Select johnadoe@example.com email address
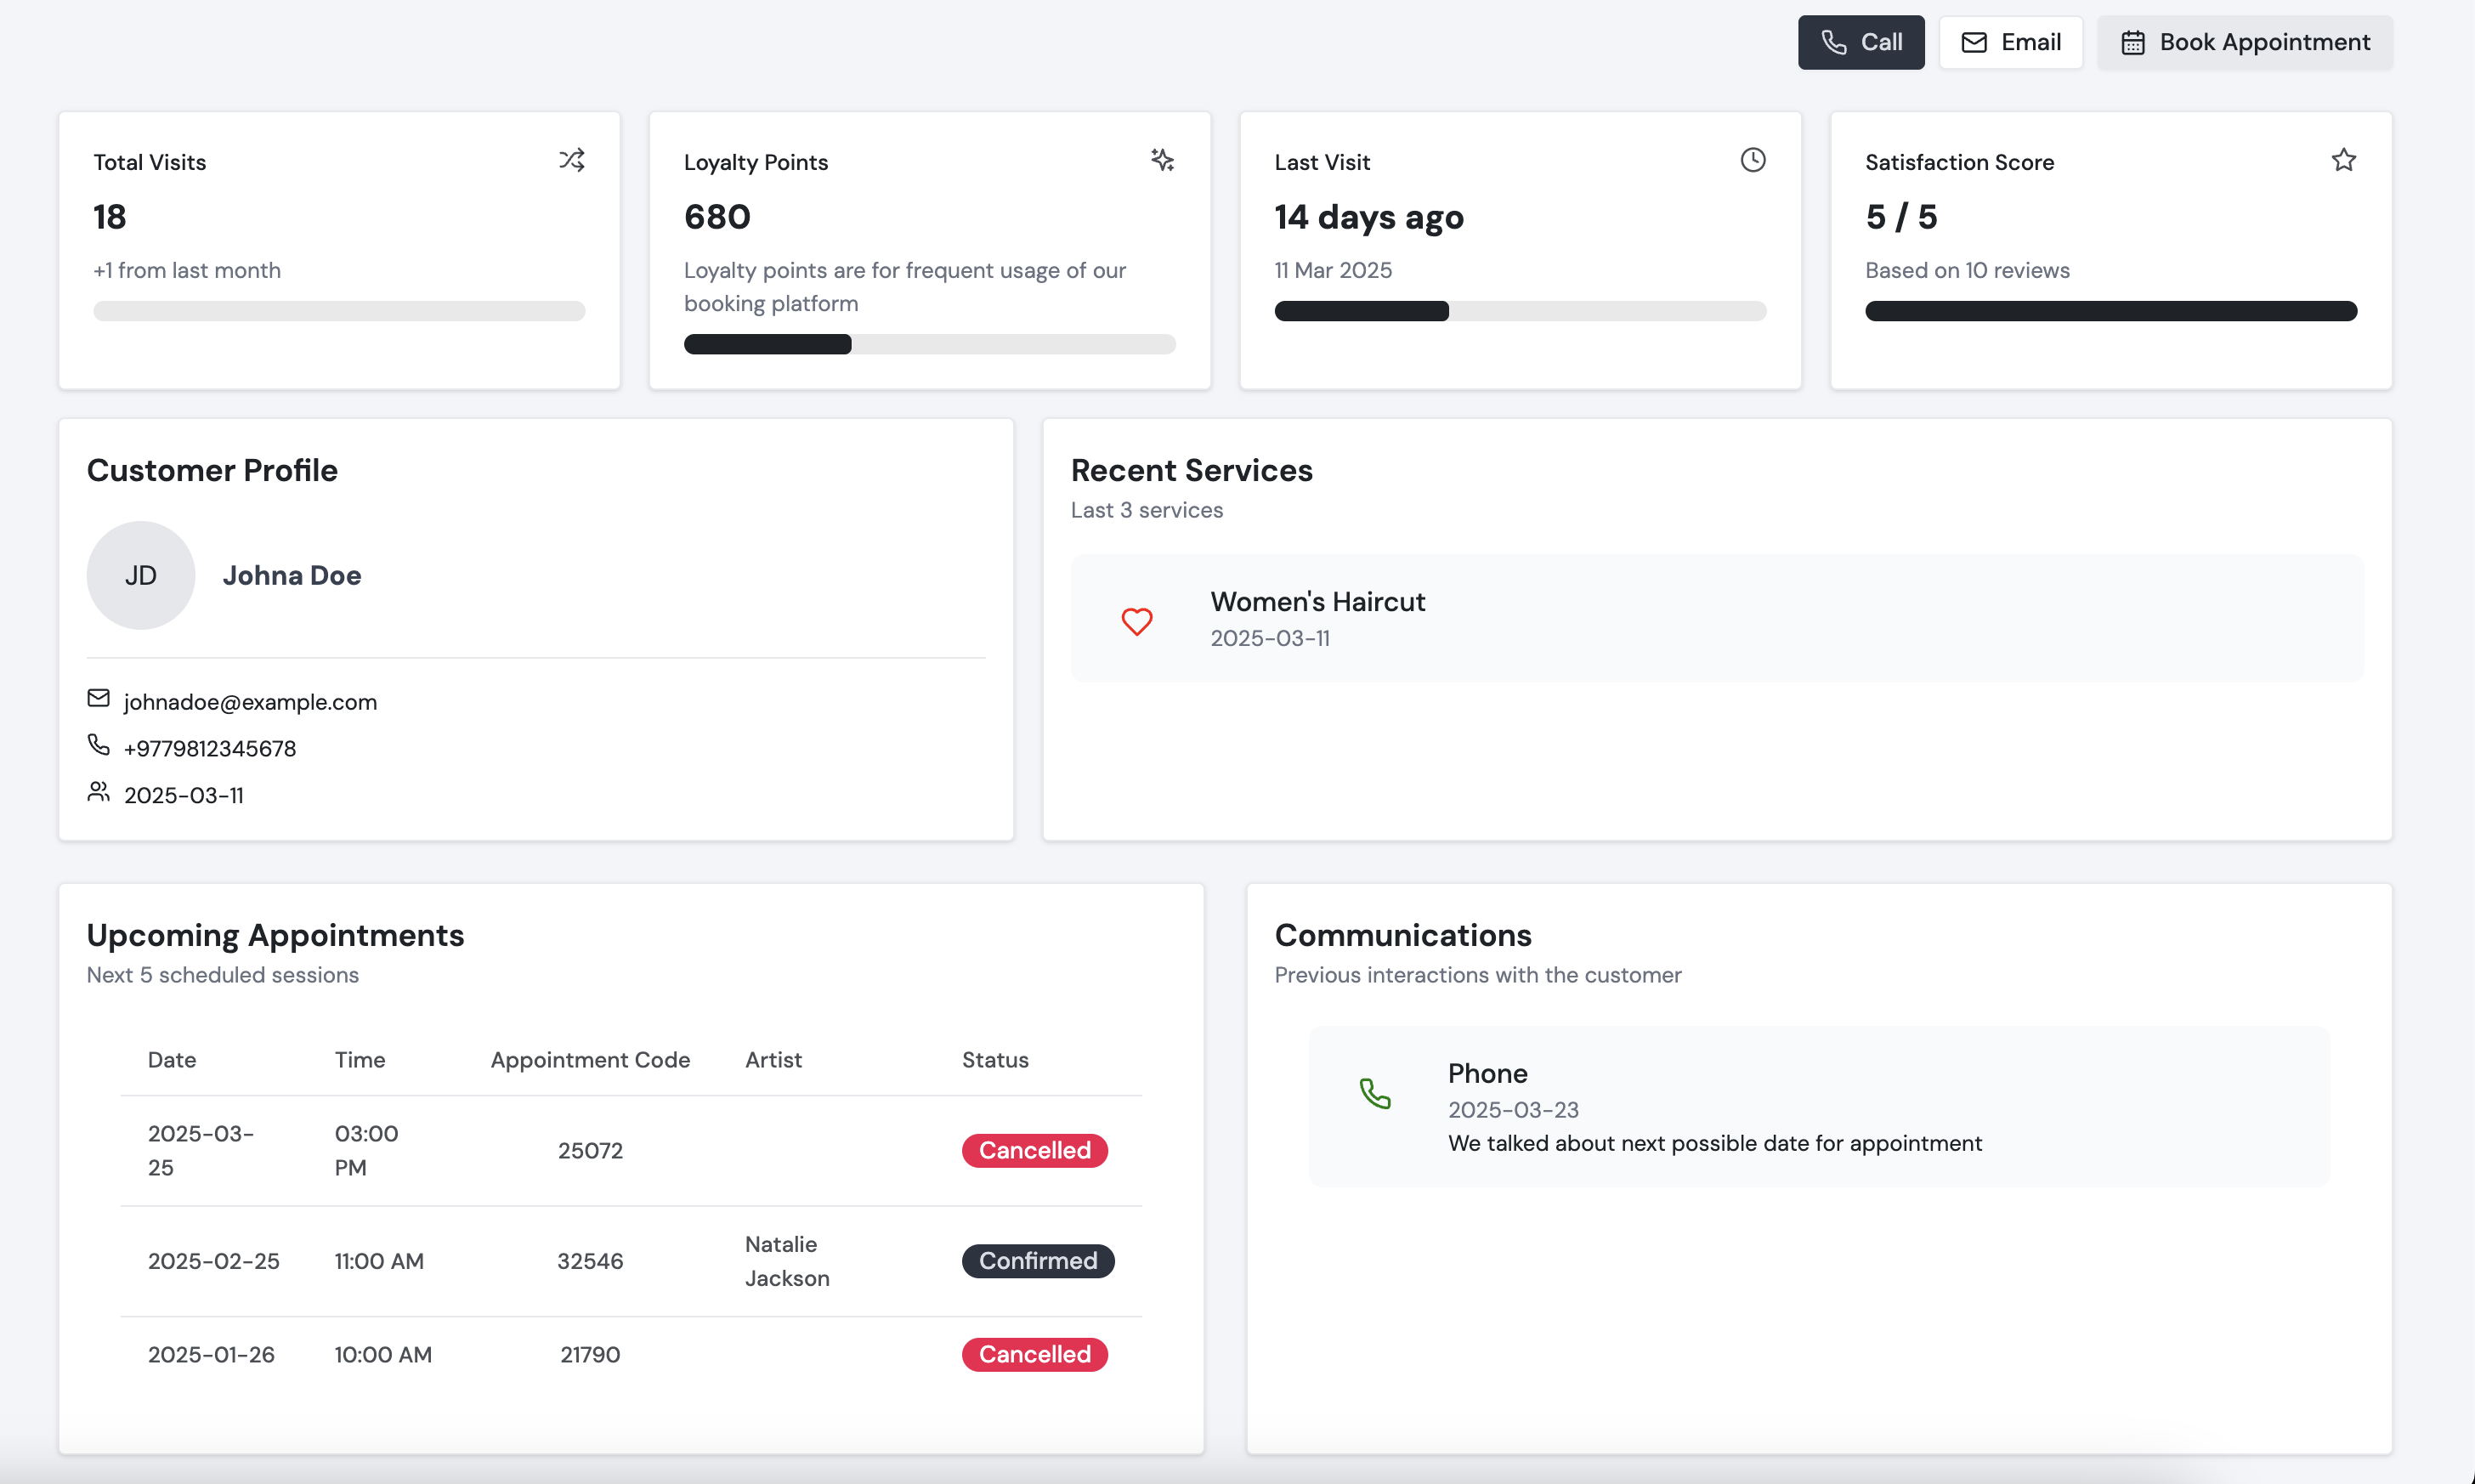This screenshot has width=2475, height=1484. tap(250, 701)
